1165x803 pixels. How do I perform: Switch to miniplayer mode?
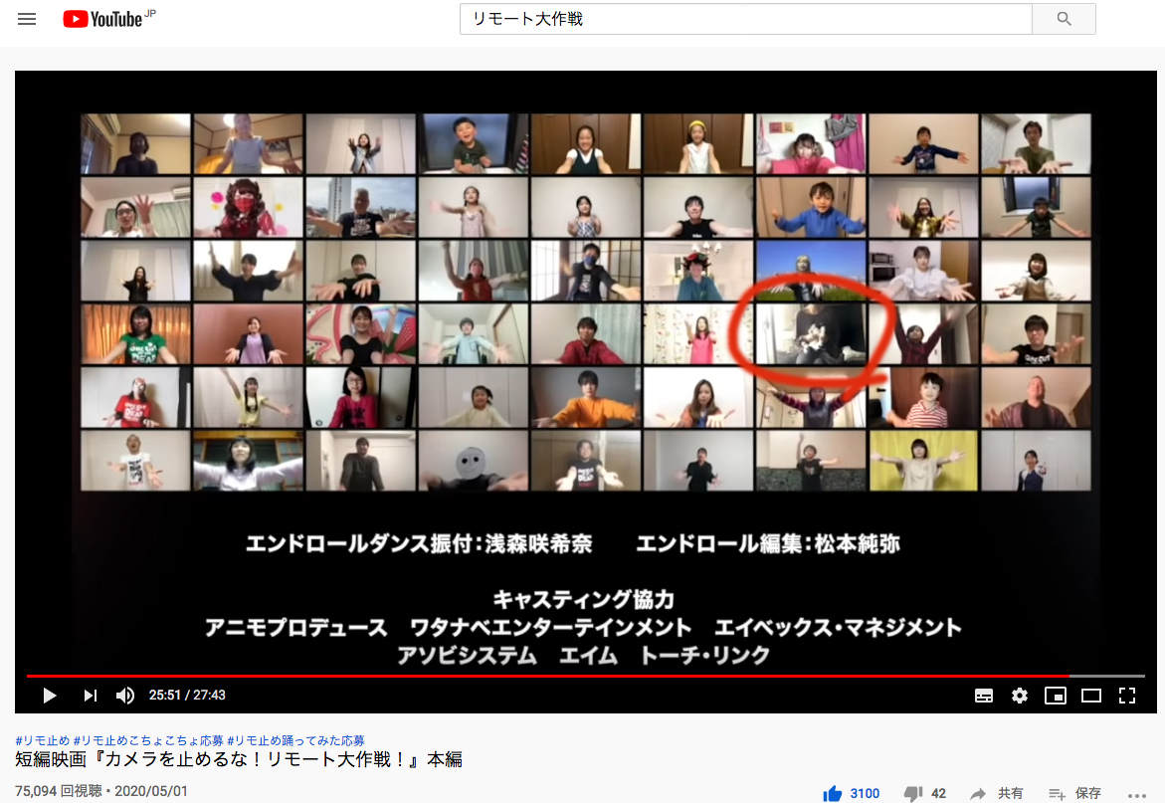tap(1056, 696)
